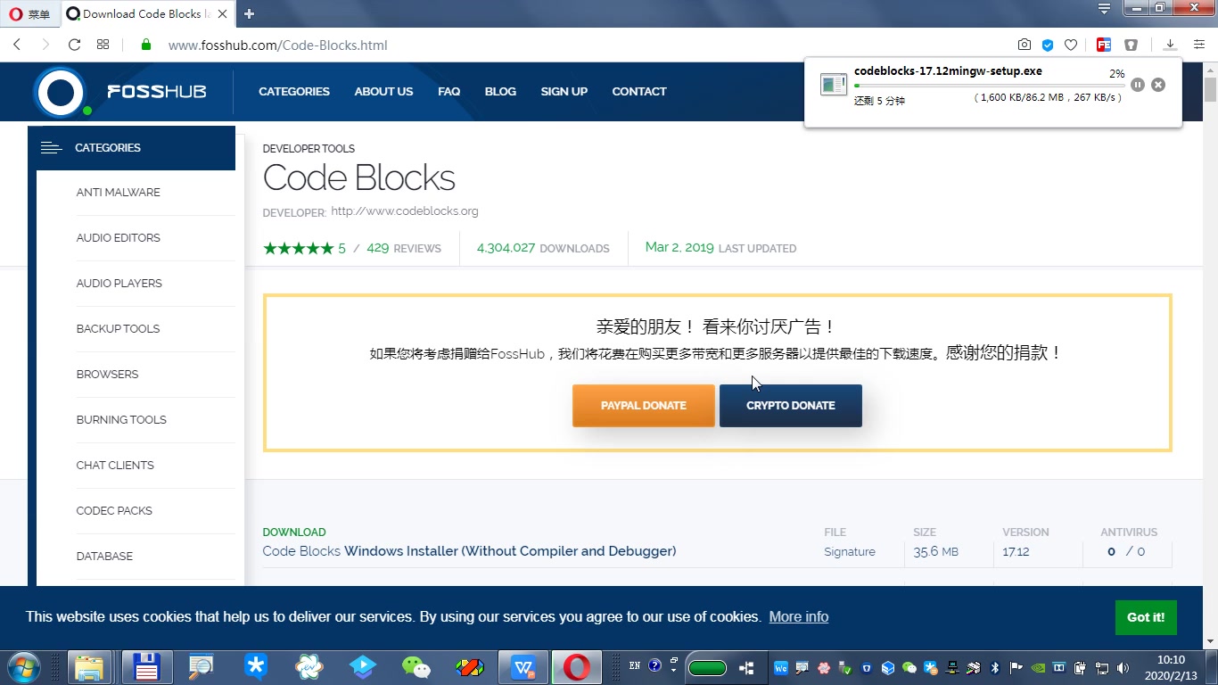Open taskbar clock showing 10:10
The image size is (1218, 685).
click(x=1171, y=667)
